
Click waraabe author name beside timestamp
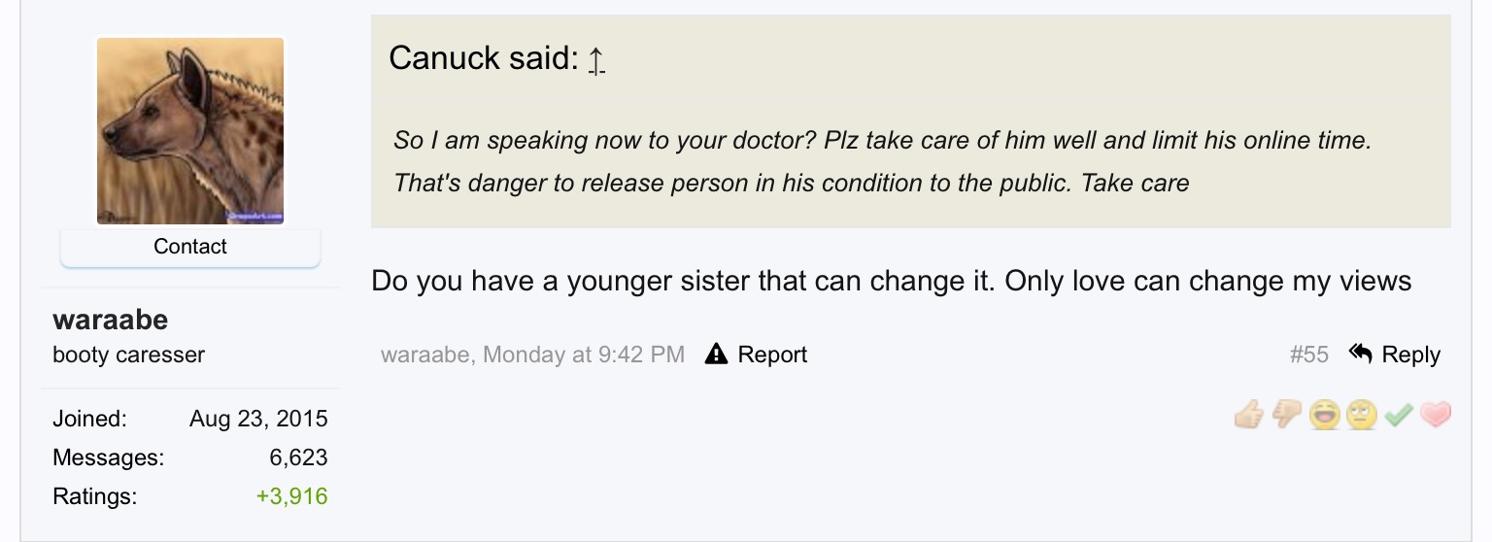coord(424,356)
